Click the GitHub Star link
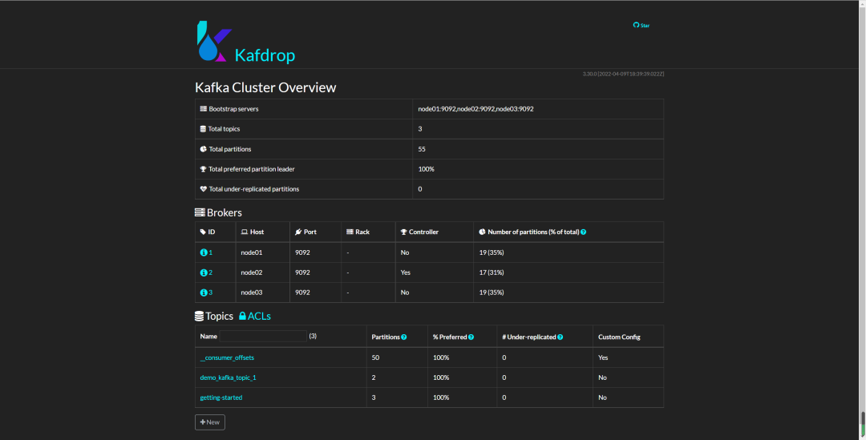Viewport: 866px width, 440px height. pyautogui.click(x=641, y=26)
